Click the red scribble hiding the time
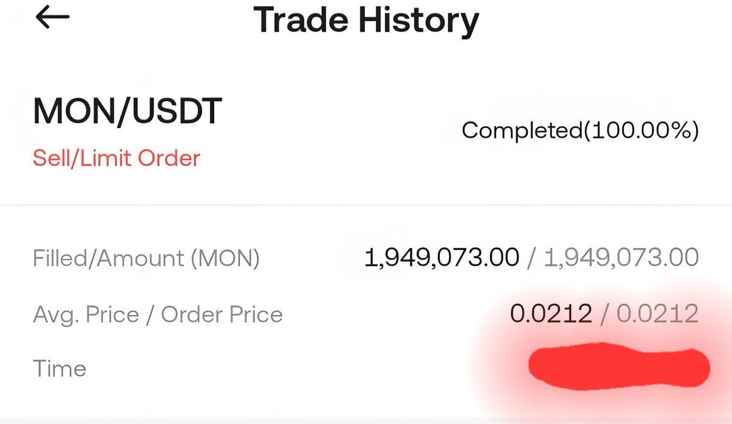 click(x=617, y=366)
